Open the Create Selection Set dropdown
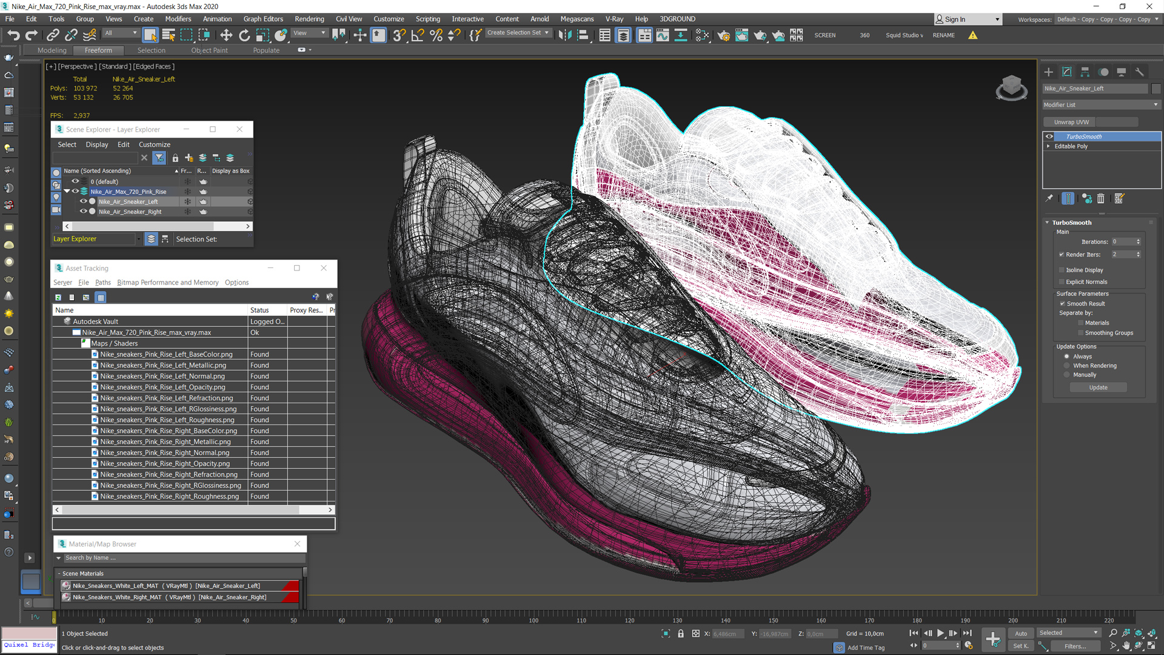1164x655 pixels. click(518, 33)
